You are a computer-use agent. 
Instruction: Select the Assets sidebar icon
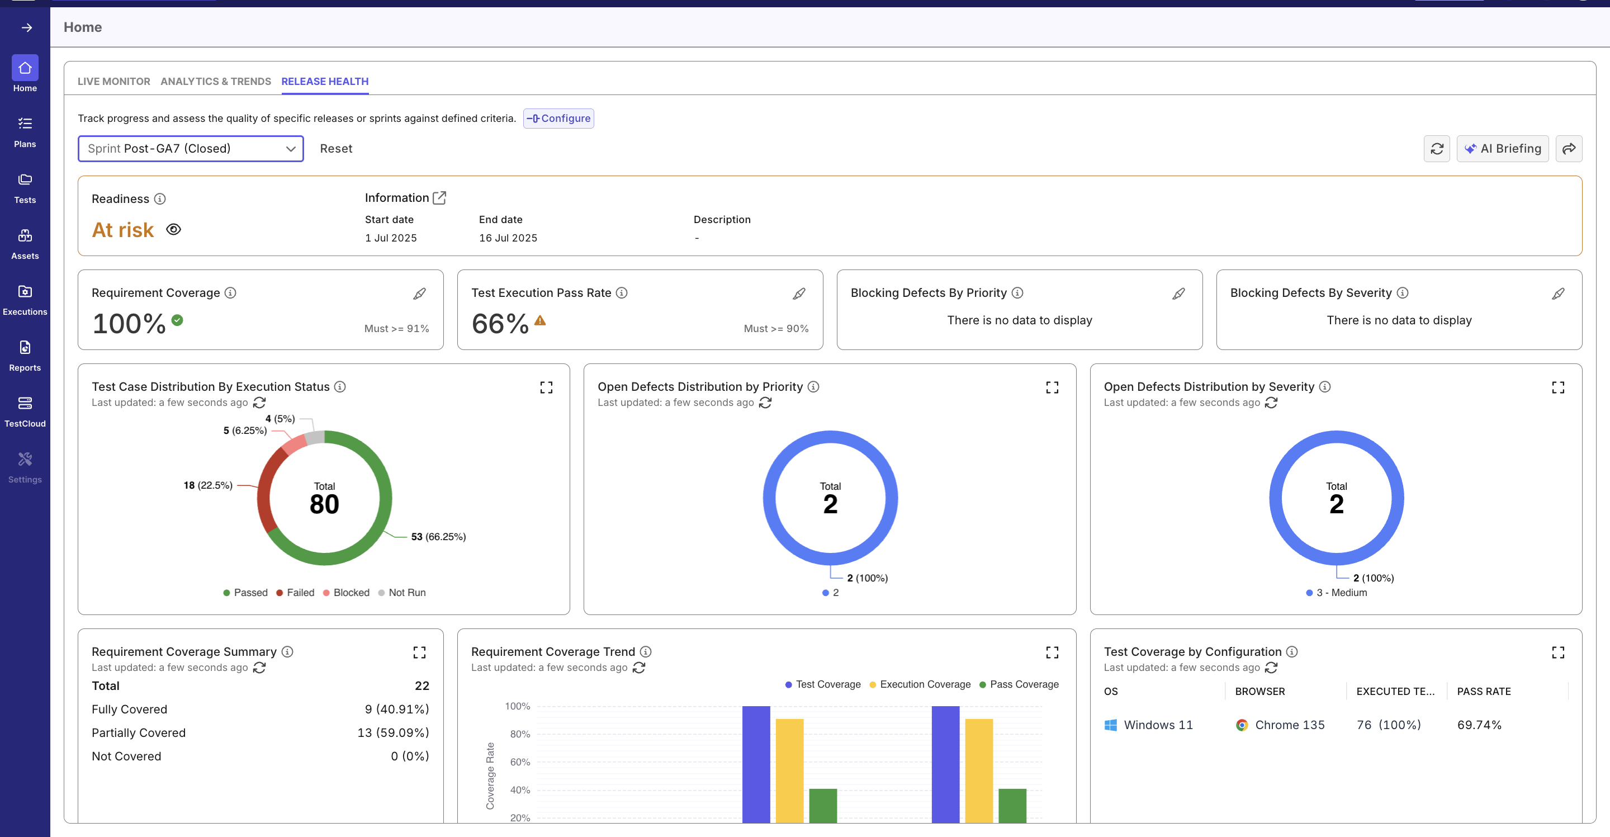coord(25,243)
